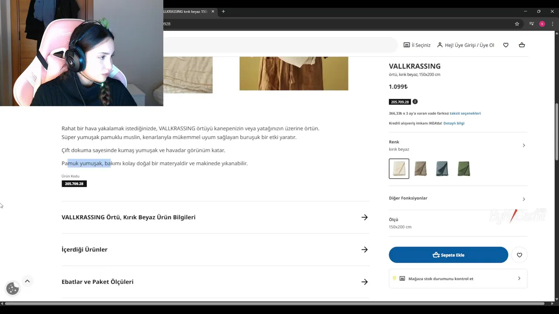Open the favorites heart in the header
559x314 pixels.
click(x=506, y=45)
